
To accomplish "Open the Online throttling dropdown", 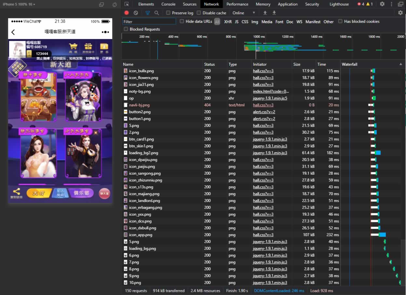I will pyautogui.click(x=243, y=13).
